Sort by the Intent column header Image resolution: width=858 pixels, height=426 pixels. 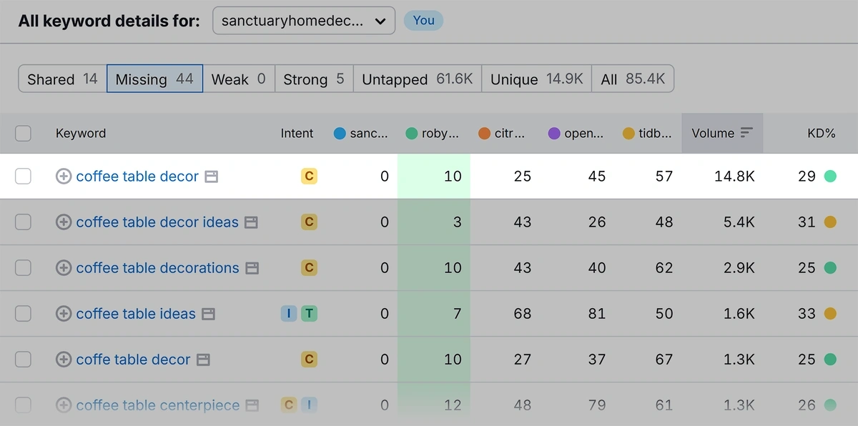click(x=297, y=133)
